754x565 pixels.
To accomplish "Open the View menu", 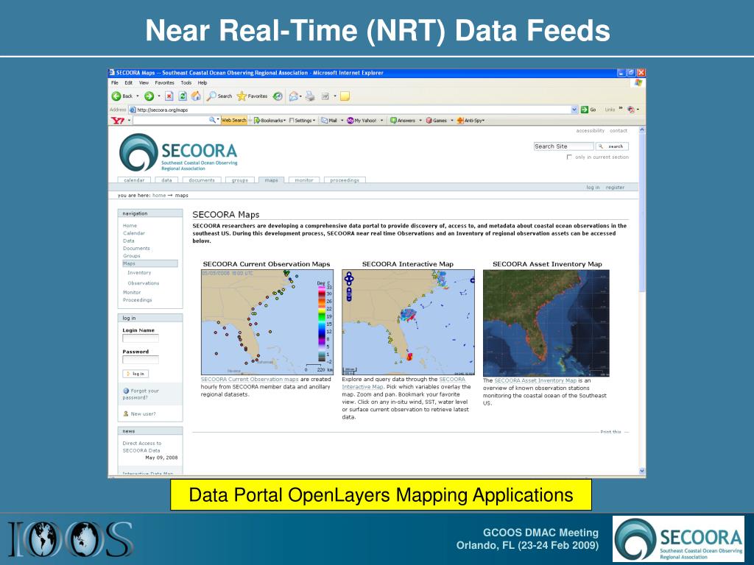I will [144, 82].
